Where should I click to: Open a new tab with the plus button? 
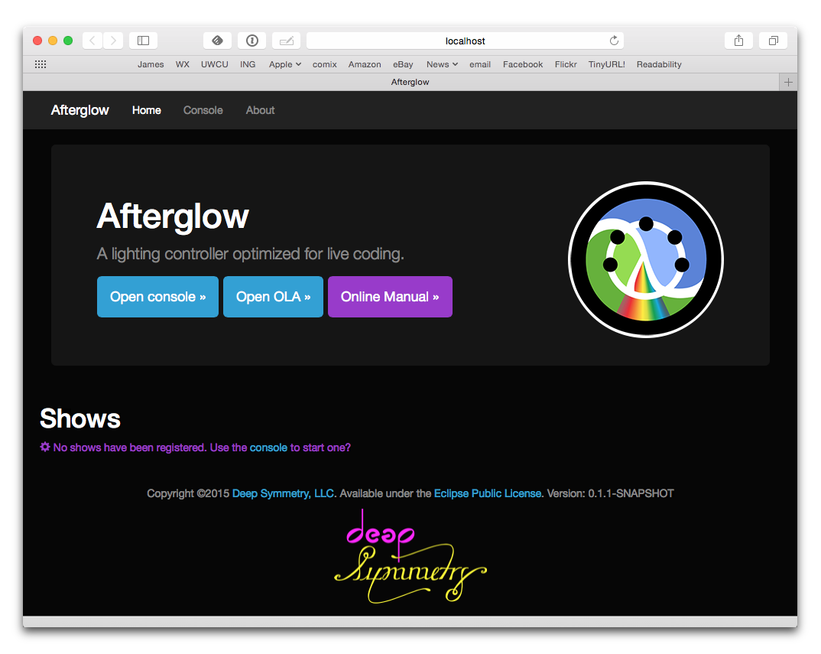[x=788, y=82]
